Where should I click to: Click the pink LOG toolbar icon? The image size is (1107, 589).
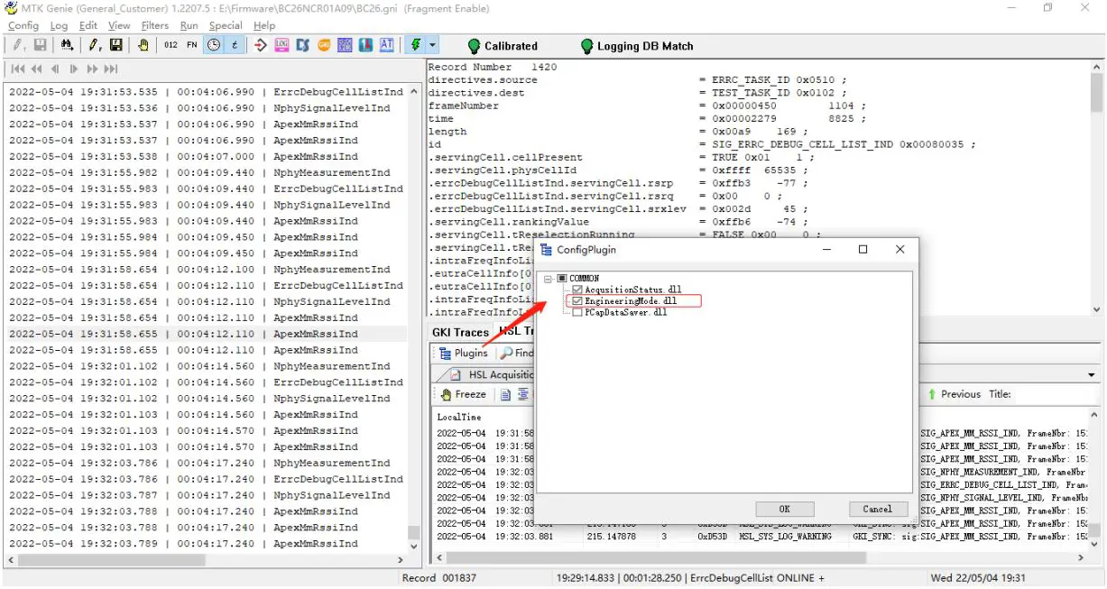coord(281,45)
